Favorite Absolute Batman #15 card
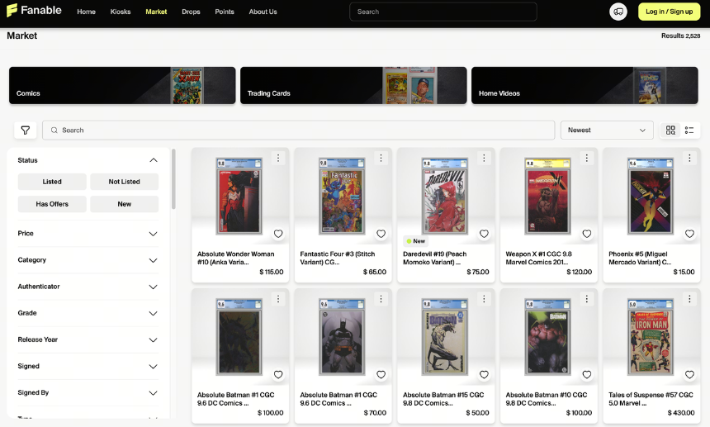Screen dimensions: 710x427 (484, 374)
